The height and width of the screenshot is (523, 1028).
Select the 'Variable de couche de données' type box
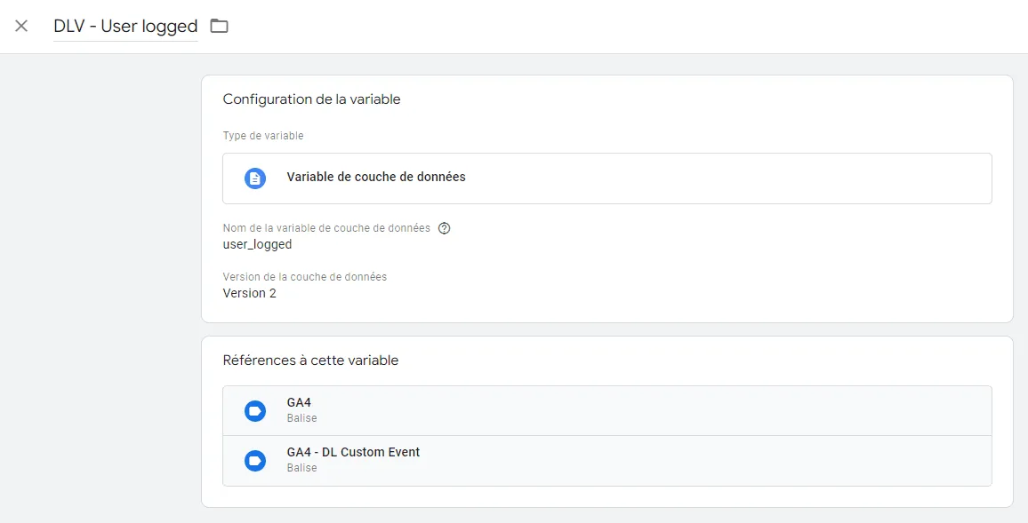[607, 178]
